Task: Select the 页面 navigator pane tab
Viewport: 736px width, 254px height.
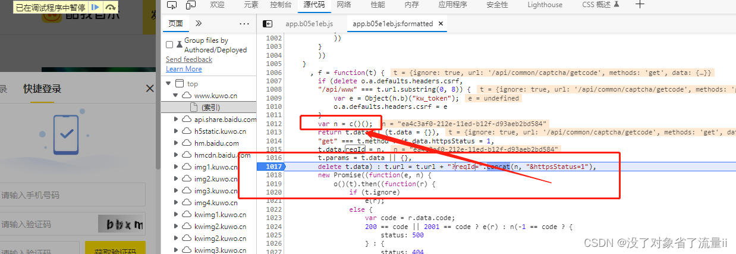Action: click(x=175, y=24)
